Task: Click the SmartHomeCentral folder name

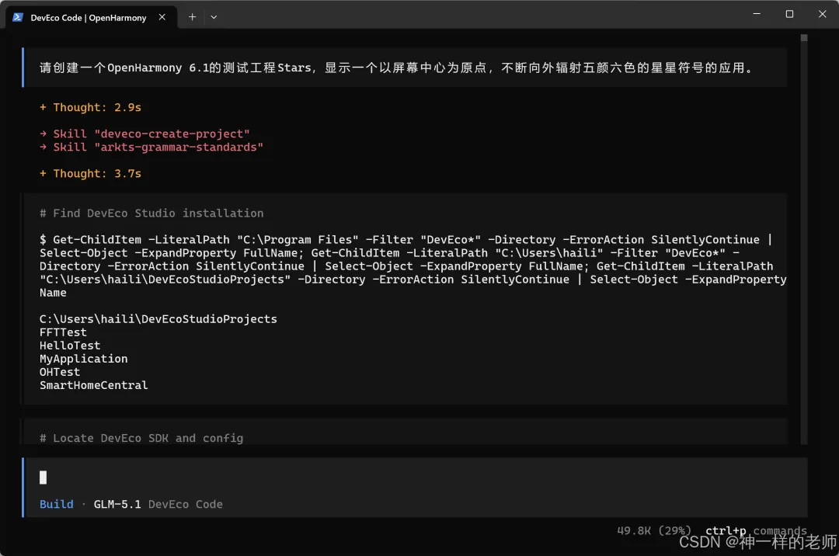Action: [x=94, y=385]
